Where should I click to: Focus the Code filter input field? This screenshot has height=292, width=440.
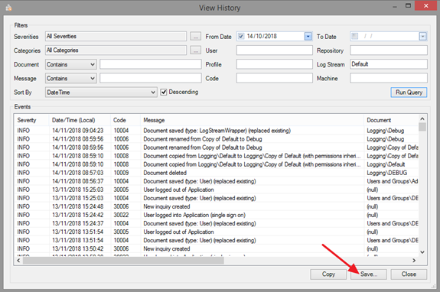coord(274,78)
